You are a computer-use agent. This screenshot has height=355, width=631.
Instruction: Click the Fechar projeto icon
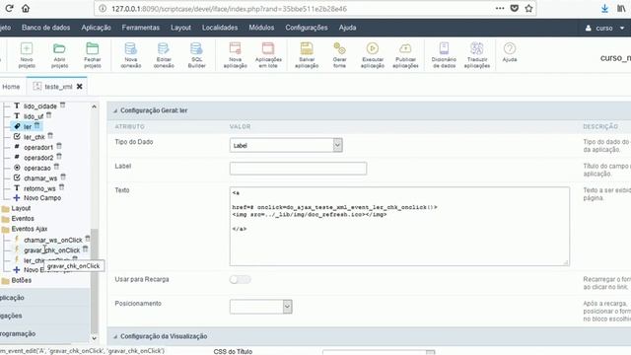(93, 55)
